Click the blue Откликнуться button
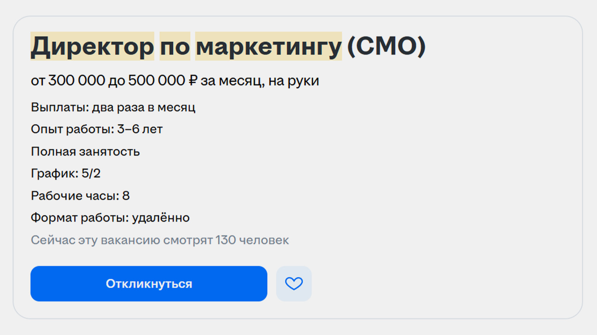This screenshot has width=597, height=335. click(149, 284)
